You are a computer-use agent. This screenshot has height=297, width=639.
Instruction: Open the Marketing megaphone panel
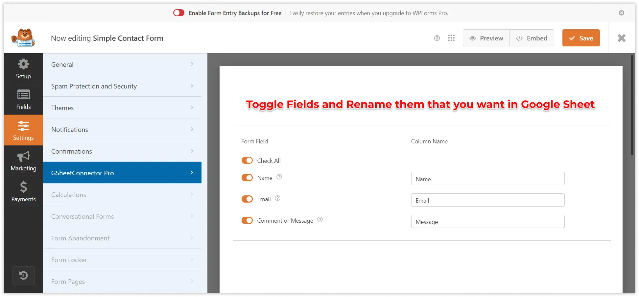point(23,161)
